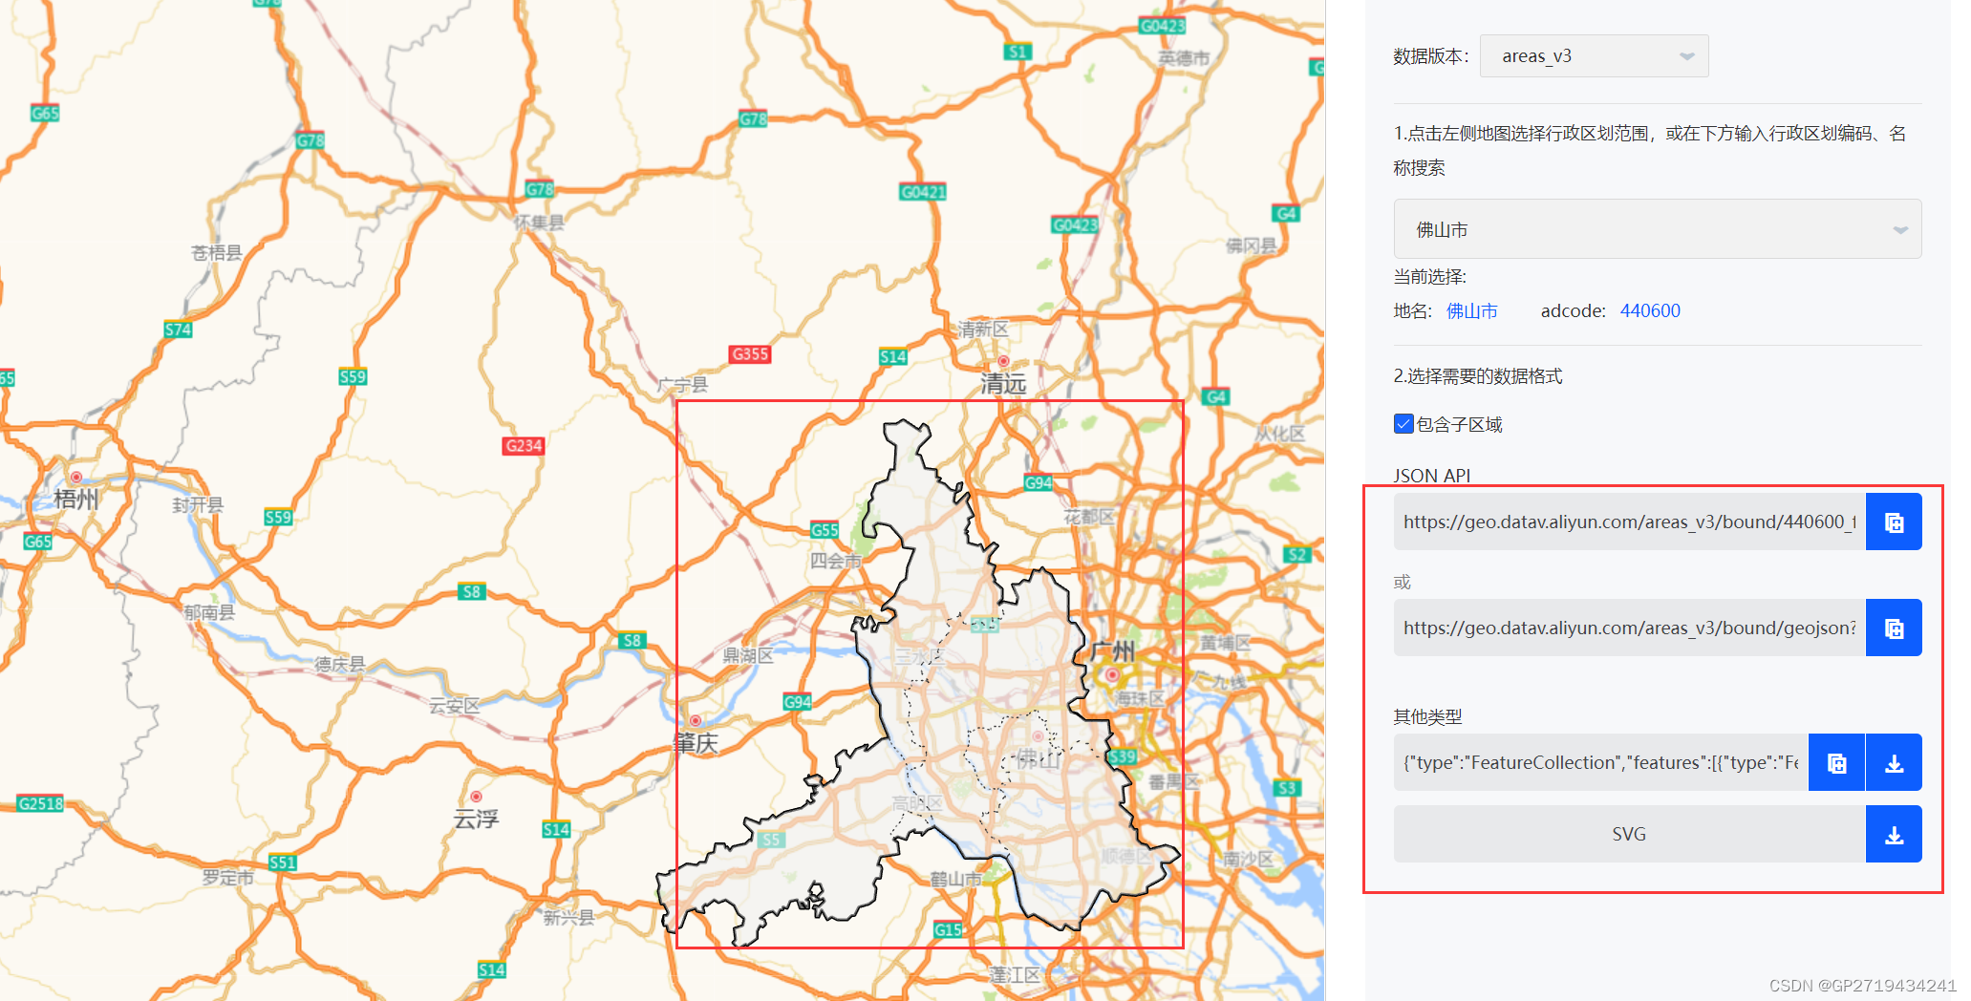Click 肇庆 city label on the map
1971x1001 pixels.
click(x=696, y=743)
